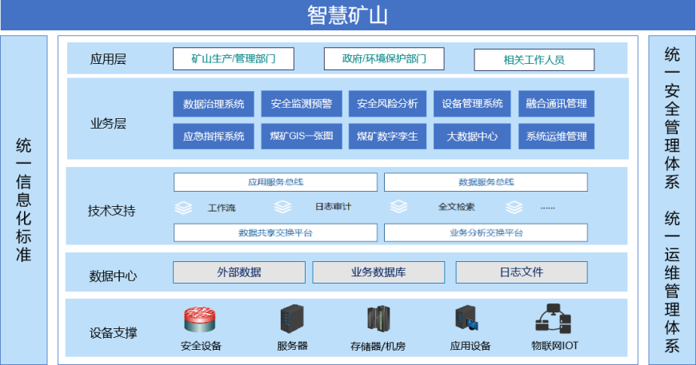Select the 存储器/机房 rack icon
Viewport: 696px width, 365px height.
click(378, 319)
